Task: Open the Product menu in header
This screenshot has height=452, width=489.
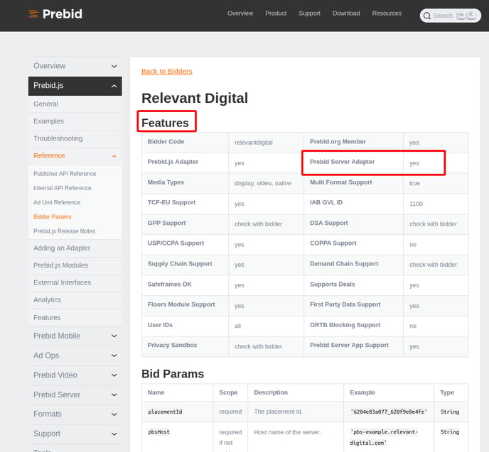Action: pyautogui.click(x=276, y=13)
